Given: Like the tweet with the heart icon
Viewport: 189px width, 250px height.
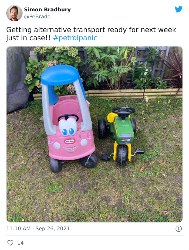Looking at the screenshot, I should point(10,243).
